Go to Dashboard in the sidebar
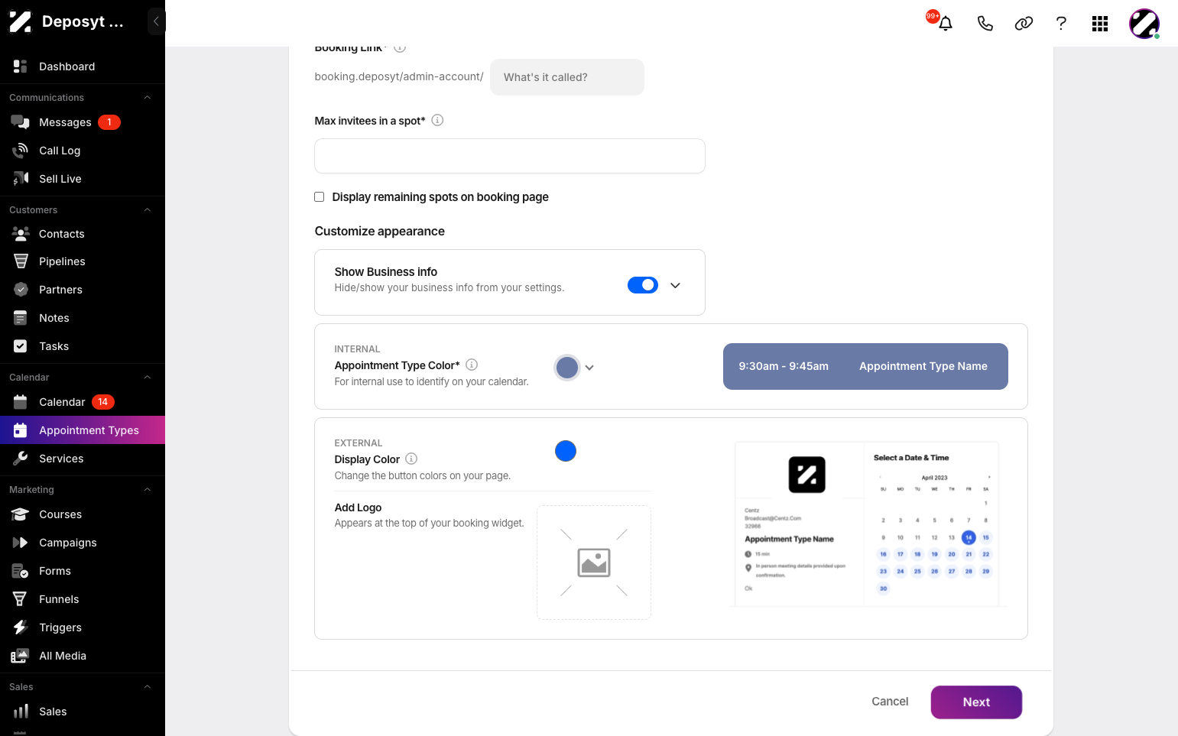The height and width of the screenshot is (736, 1178). [x=83, y=66]
